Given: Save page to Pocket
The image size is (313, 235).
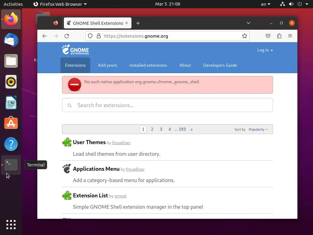Looking at the screenshot, I should (268, 36).
